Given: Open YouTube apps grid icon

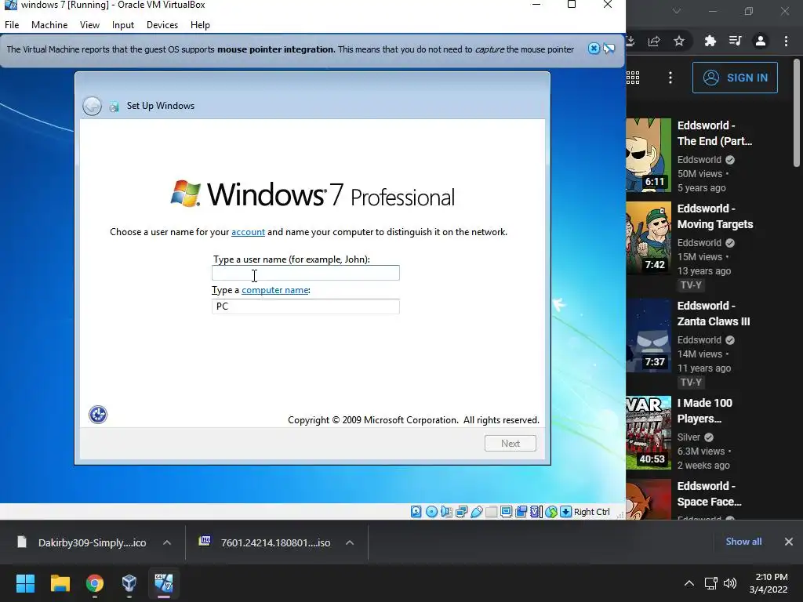Looking at the screenshot, I should click(633, 78).
